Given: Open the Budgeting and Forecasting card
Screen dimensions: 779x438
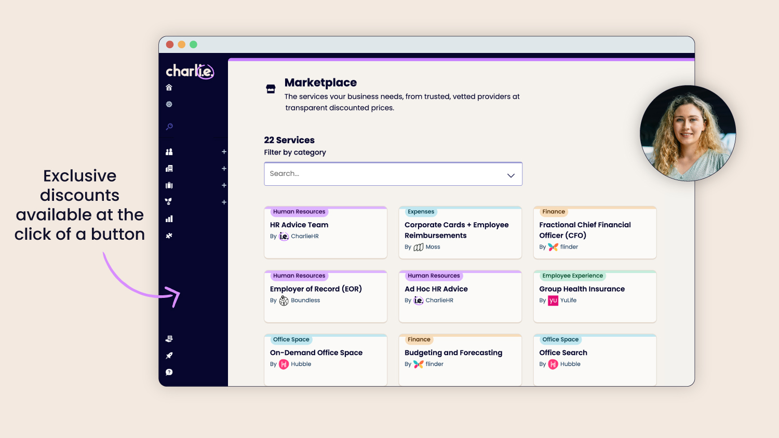Looking at the screenshot, I should pyautogui.click(x=460, y=360).
